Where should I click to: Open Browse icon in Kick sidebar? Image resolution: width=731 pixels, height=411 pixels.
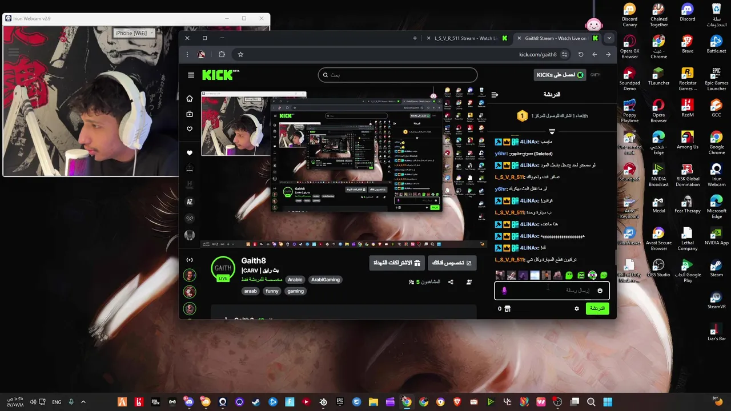190,114
